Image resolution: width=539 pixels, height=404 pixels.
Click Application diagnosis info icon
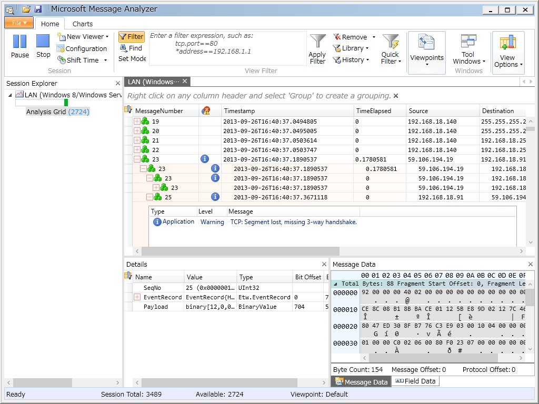coord(157,222)
